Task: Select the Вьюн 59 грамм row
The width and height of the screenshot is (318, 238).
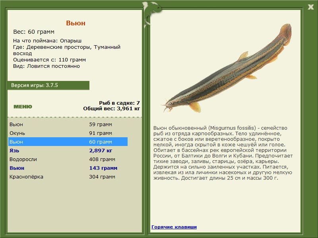Action: click(x=68, y=124)
